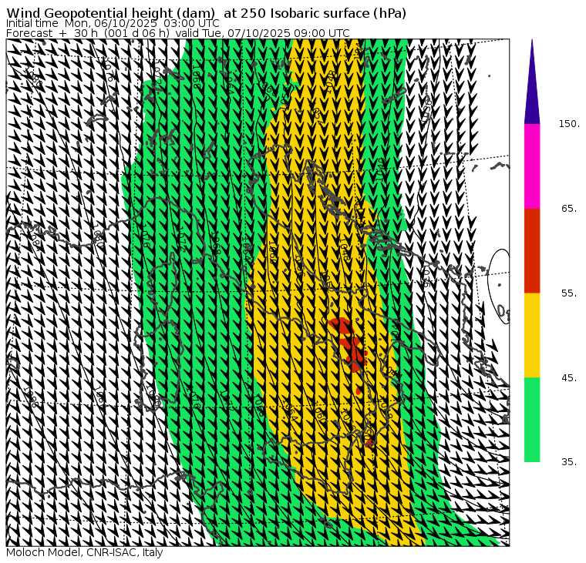The width and height of the screenshot is (586, 563).
Task: Click the oval closed contour at map's right edge
Action: pyautogui.click(x=500, y=285)
